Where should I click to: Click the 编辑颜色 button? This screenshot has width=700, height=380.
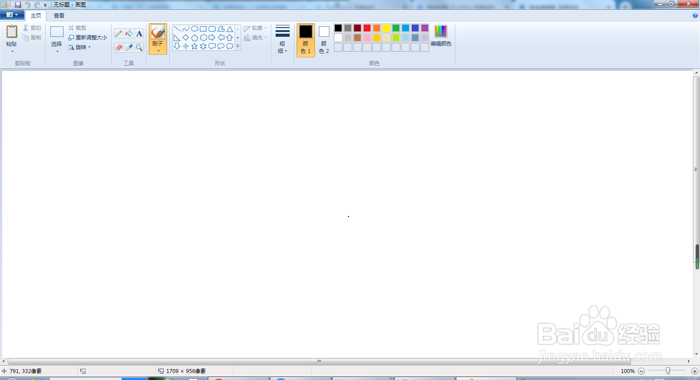441,35
